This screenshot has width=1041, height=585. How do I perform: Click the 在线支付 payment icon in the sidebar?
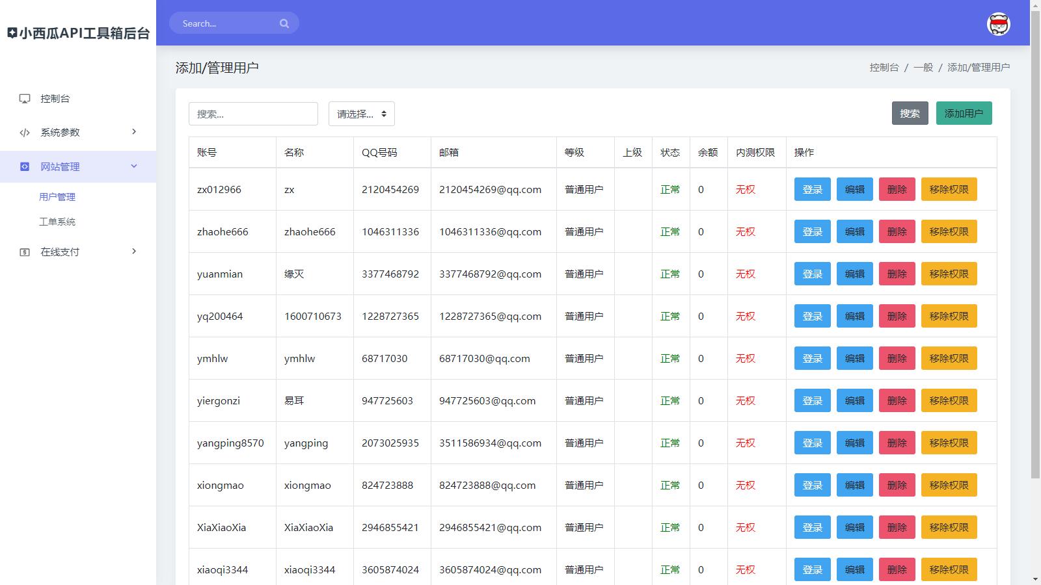pyautogui.click(x=25, y=252)
